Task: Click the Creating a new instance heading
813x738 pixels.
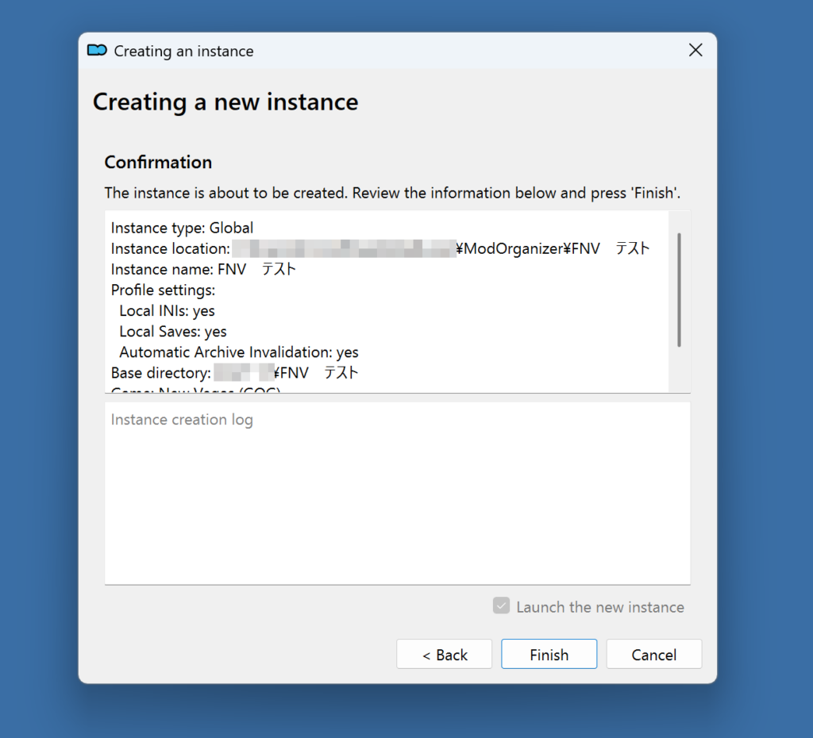Action: (x=225, y=102)
